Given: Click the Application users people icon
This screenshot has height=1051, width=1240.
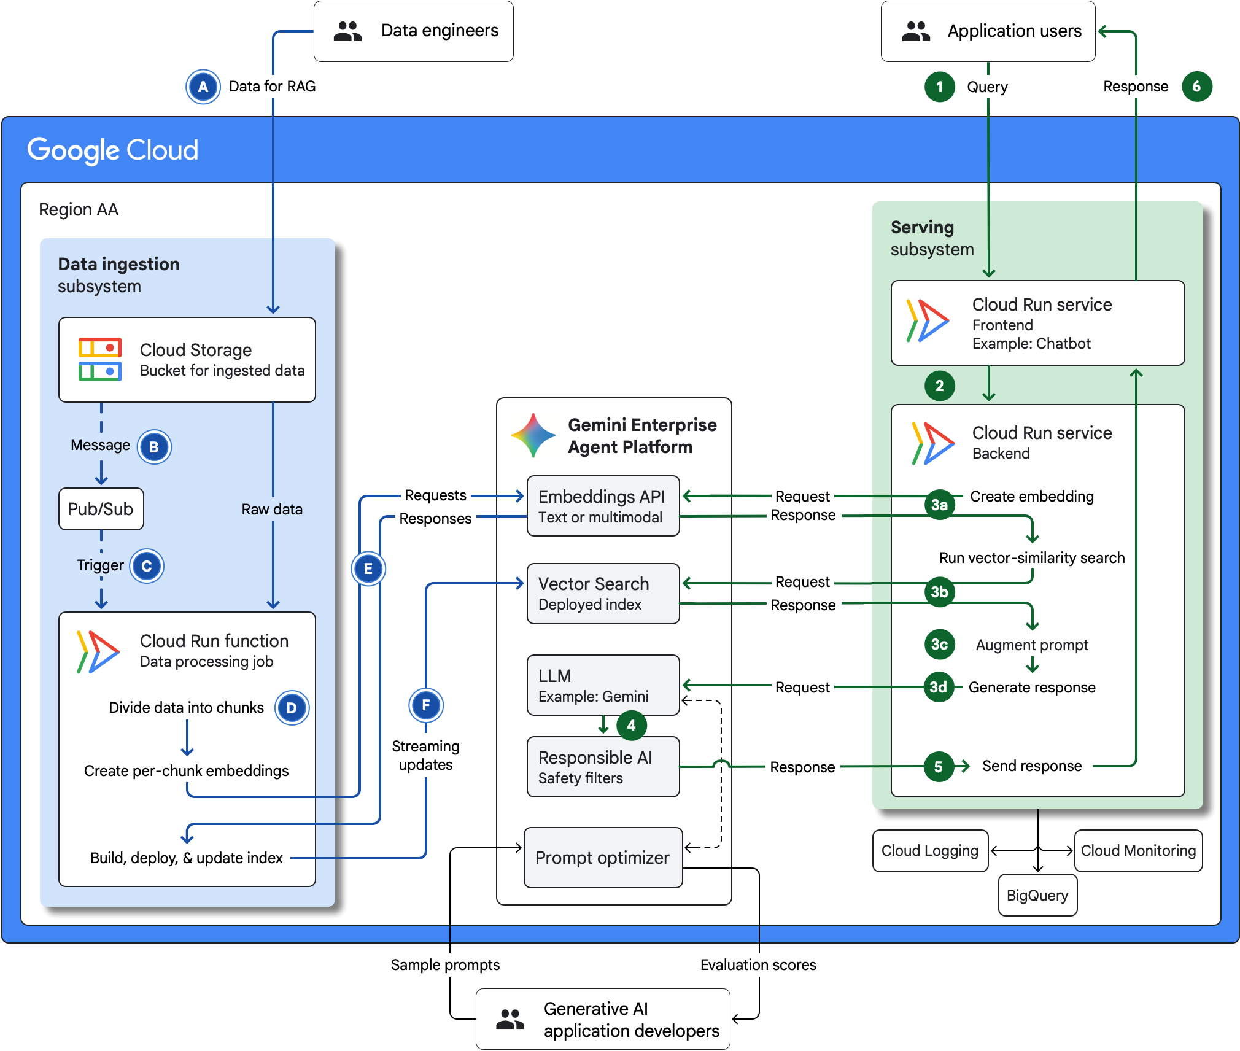Looking at the screenshot, I should tap(916, 31).
